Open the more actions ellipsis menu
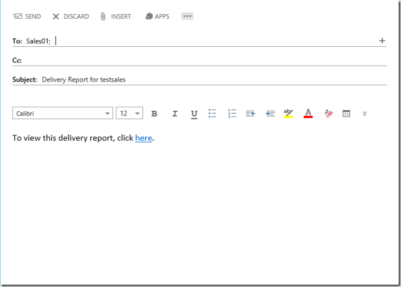The width and height of the screenshot is (401, 287). (188, 16)
